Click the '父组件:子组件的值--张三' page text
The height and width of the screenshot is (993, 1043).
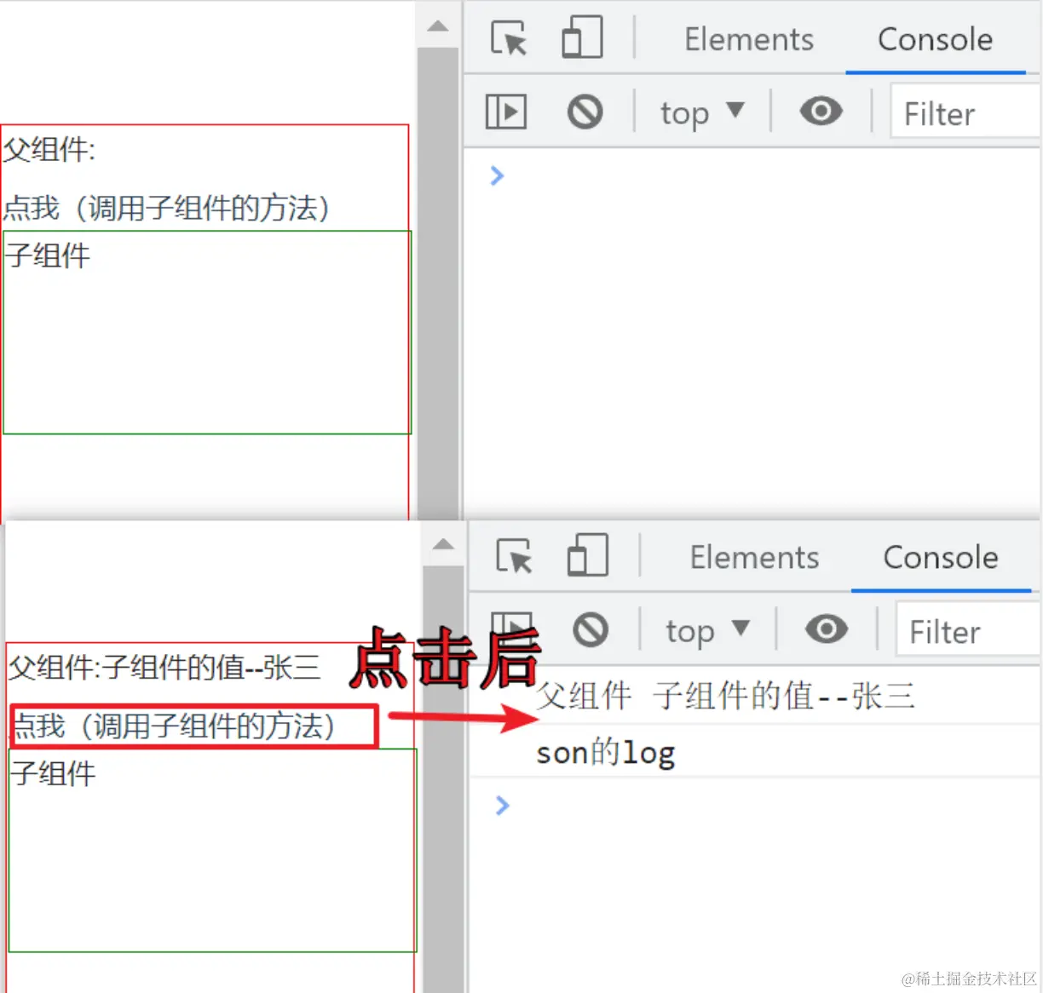tap(164, 667)
